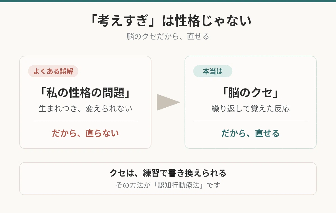Click the divider line in the left card
Screen dimensions: 336x213
point(85,121)
